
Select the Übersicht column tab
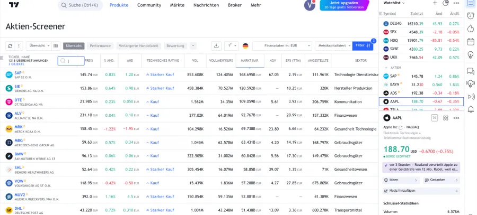(x=74, y=46)
